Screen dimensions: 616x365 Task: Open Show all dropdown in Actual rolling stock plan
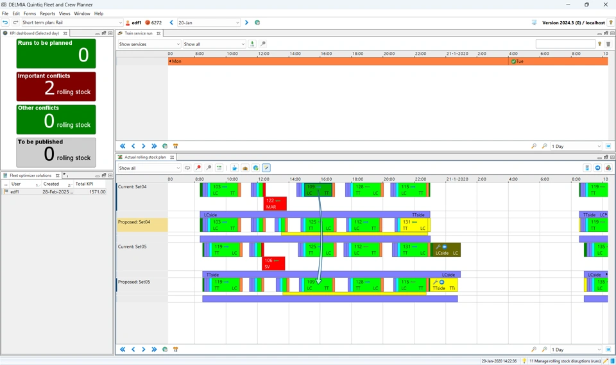150,168
